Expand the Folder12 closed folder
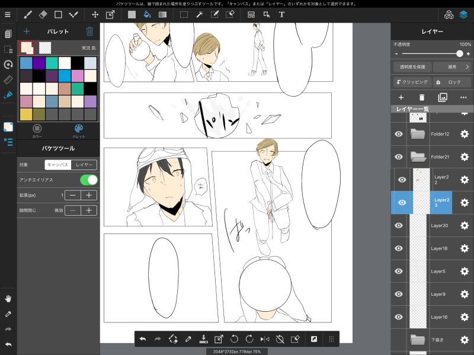474x355 pixels. pos(418,134)
